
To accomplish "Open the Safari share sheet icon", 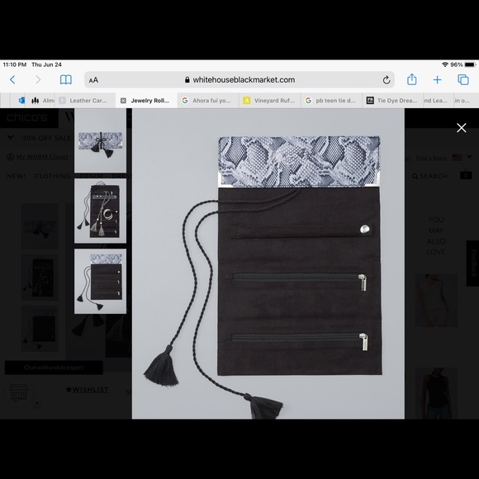I will point(412,79).
